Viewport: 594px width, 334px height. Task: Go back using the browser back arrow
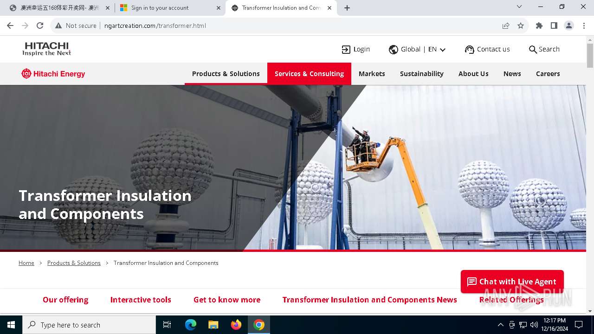(x=10, y=26)
